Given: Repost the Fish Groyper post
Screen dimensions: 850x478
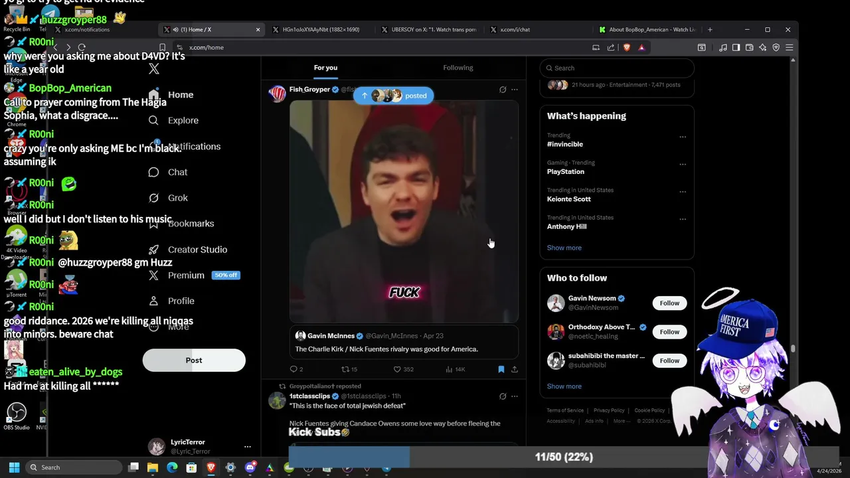Looking at the screenshot, I should pos(349,369).
